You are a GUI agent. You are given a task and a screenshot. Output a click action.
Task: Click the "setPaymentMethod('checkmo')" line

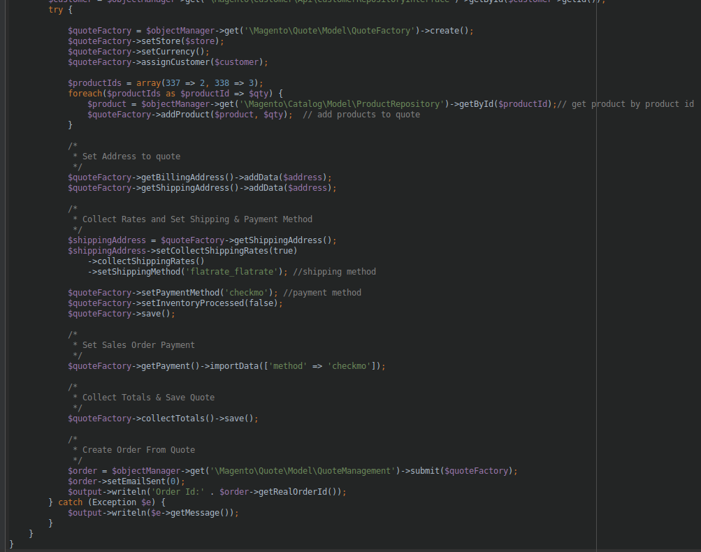click(173, 293)
